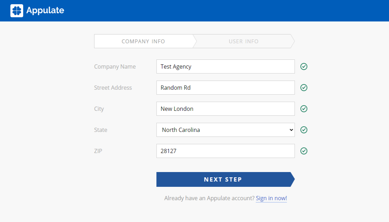
Task: Switch to the Company Info tab
Action: coord(143,41)
